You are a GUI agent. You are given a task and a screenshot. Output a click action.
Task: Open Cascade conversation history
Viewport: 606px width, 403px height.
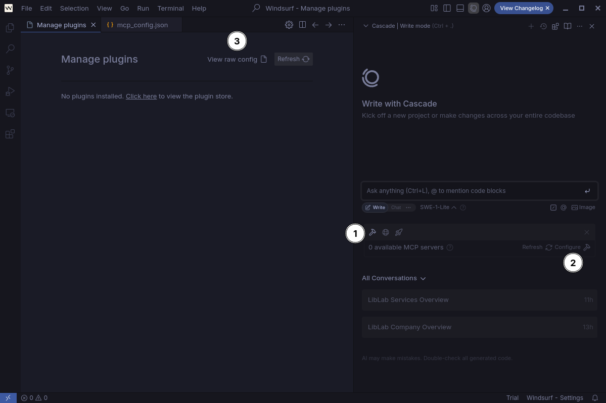coord(543,26)
